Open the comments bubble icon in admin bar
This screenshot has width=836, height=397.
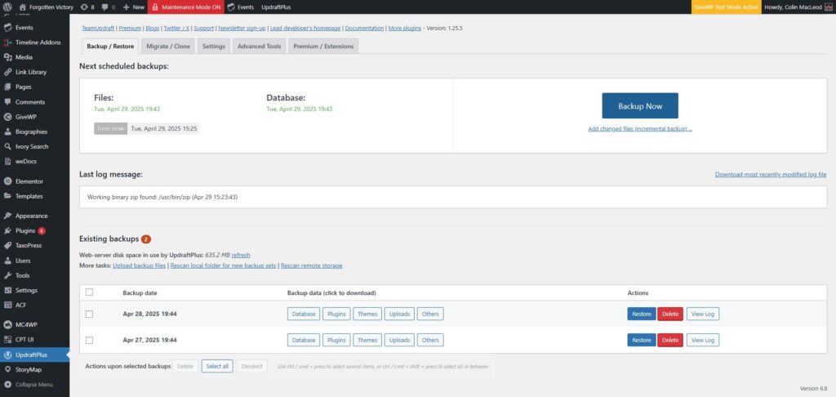click(105, 7)
